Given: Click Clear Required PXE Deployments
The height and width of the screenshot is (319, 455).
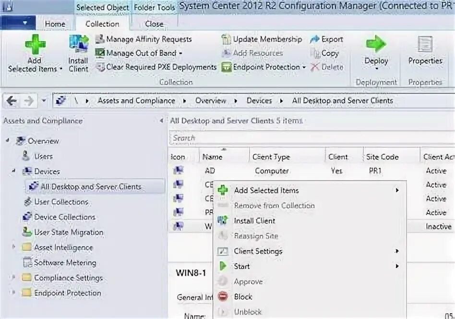Looking at the screenshot, I should coord(156,67).
